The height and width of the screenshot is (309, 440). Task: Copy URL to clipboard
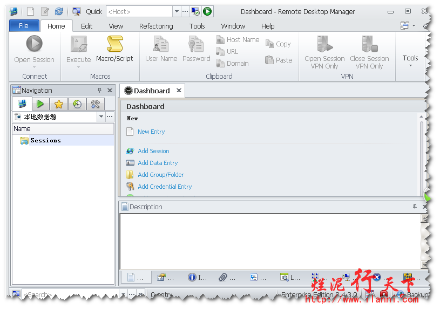tap(227, 52)
